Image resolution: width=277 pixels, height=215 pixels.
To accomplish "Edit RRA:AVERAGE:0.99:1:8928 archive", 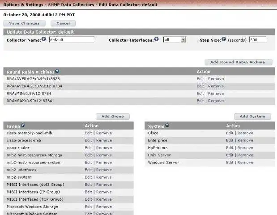I will [200, 79].
